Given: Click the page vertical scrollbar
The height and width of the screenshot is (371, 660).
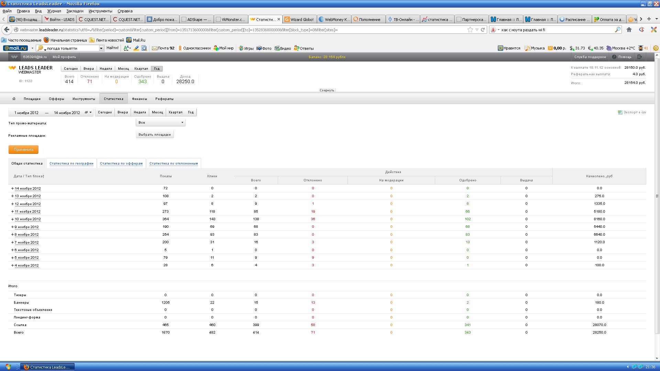Looking at the screenshot, I should pos(657,196).
